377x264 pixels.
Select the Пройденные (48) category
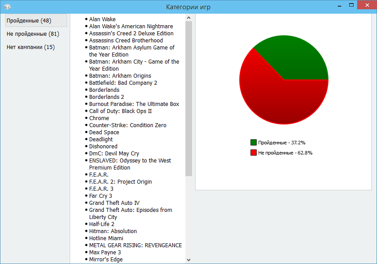[36, 20]
